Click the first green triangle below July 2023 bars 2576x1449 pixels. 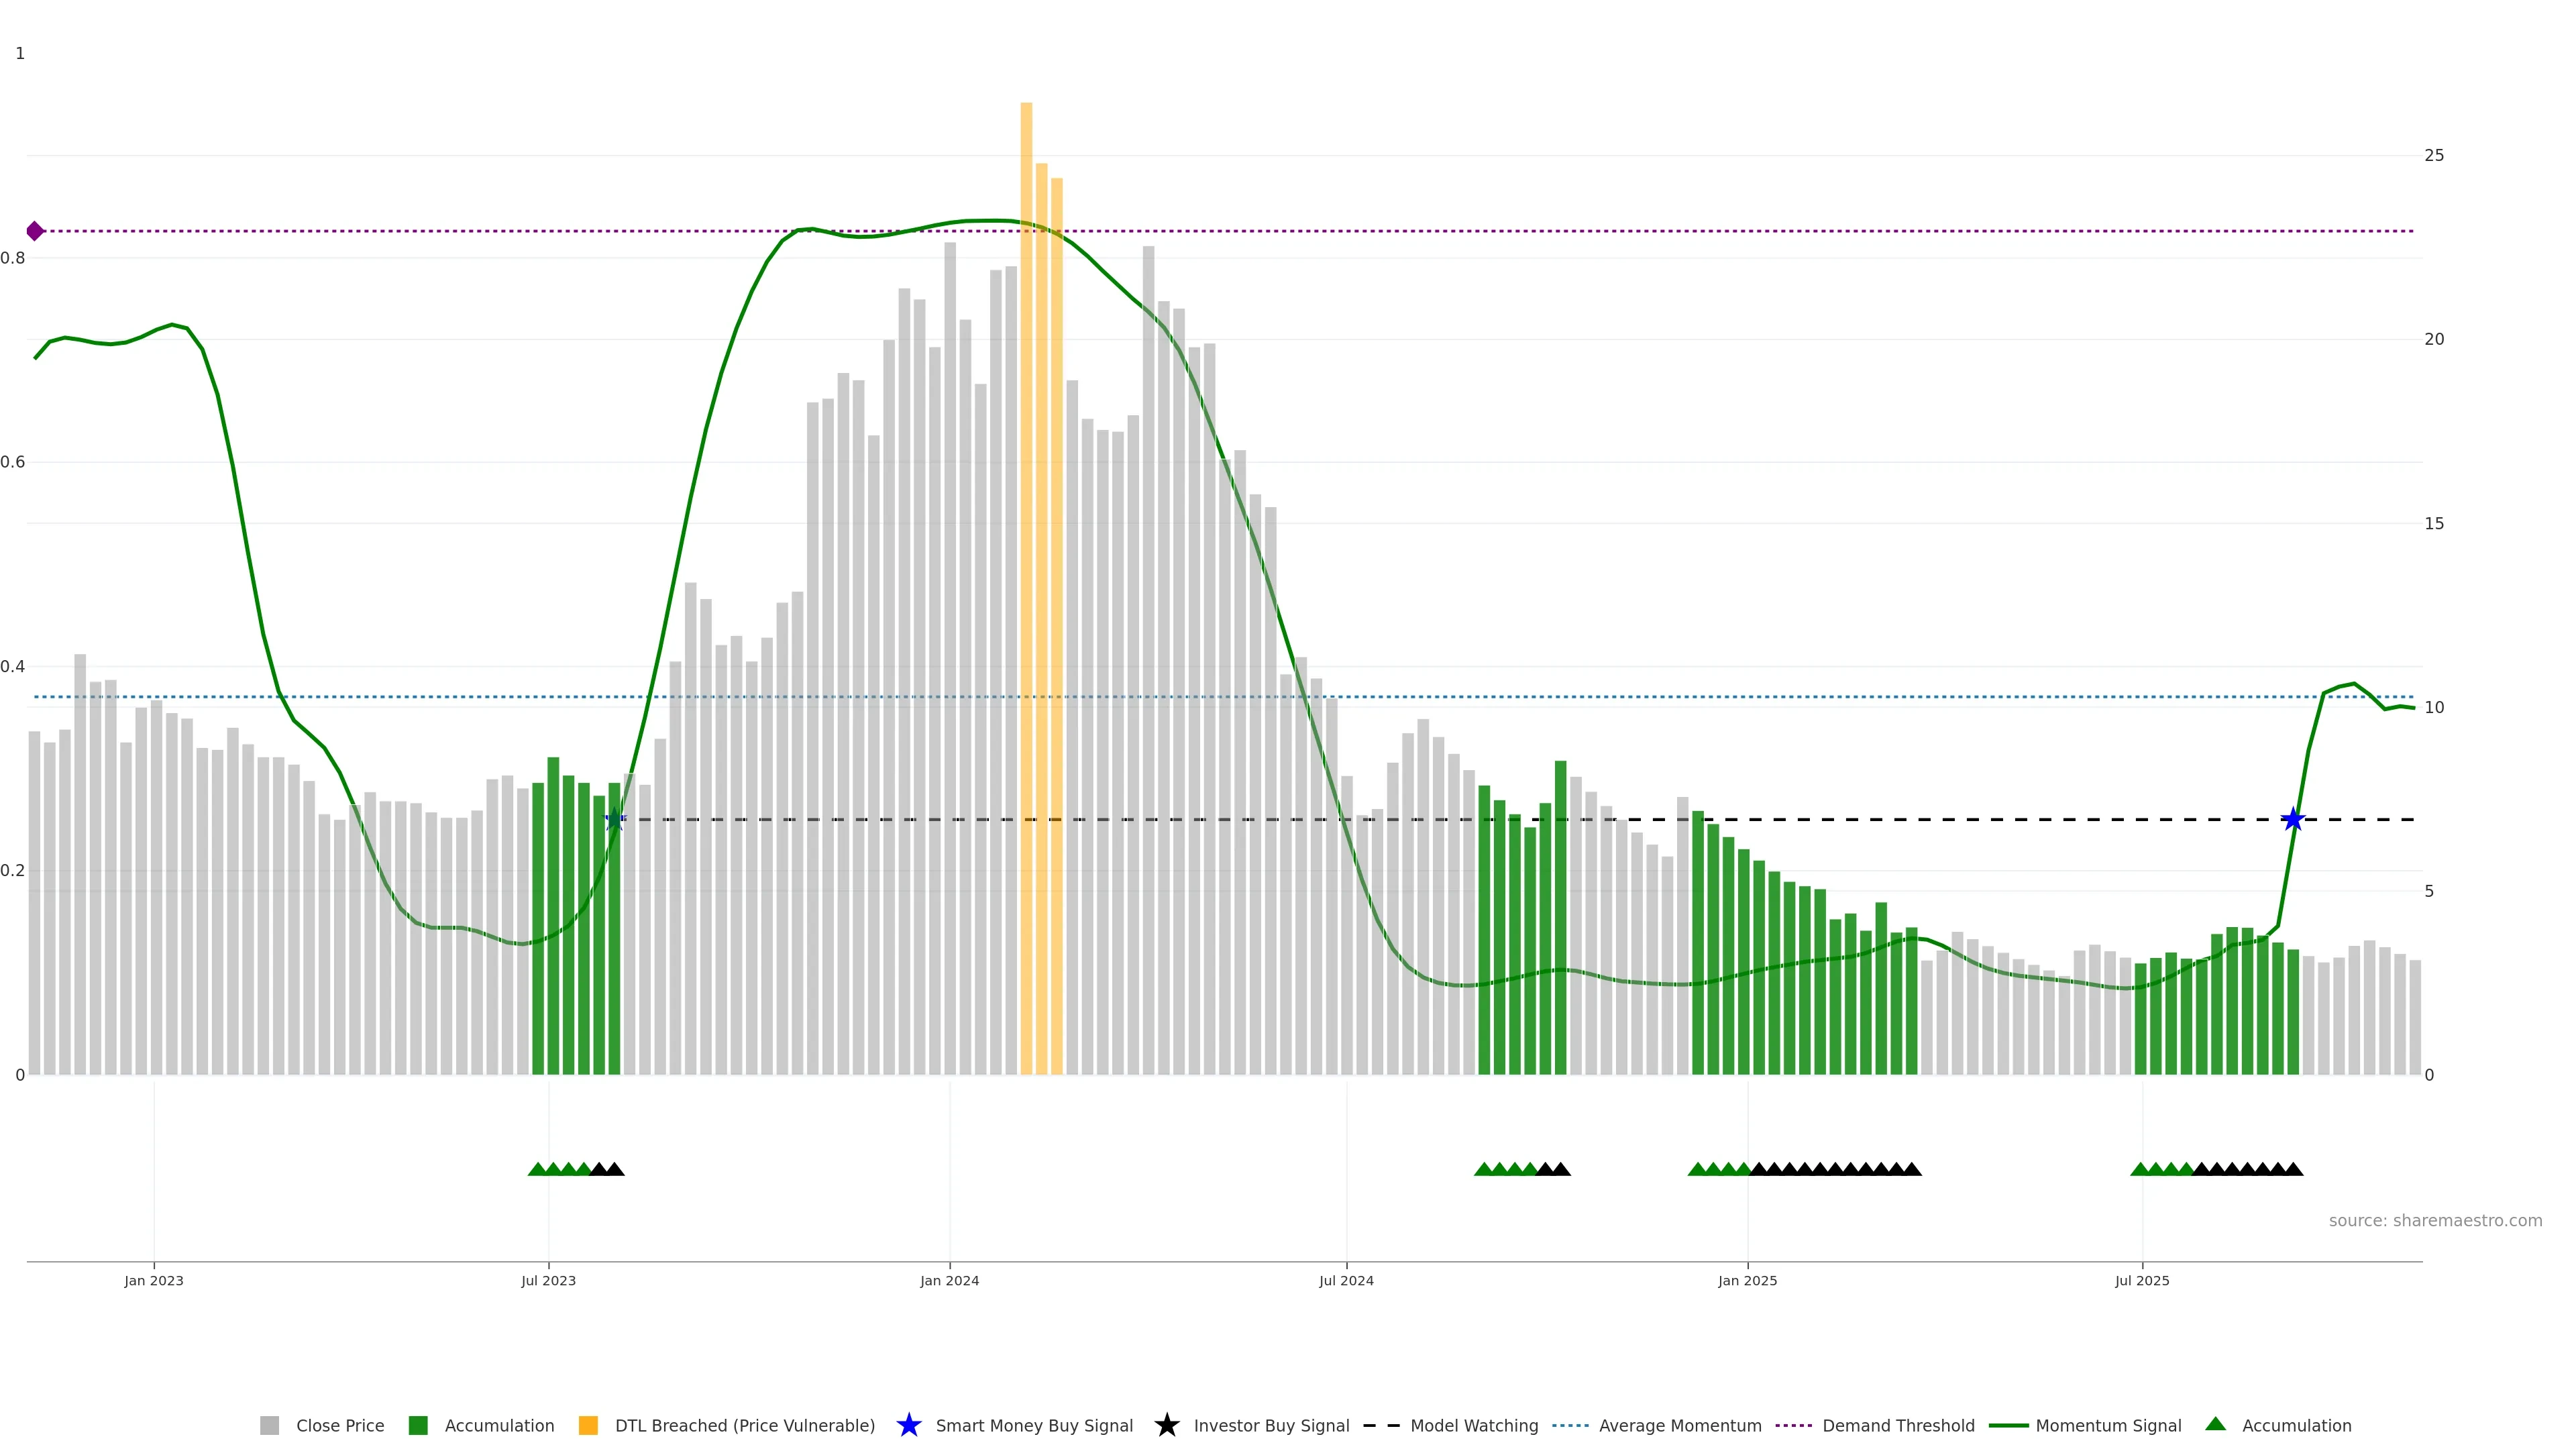point(537,1169)
